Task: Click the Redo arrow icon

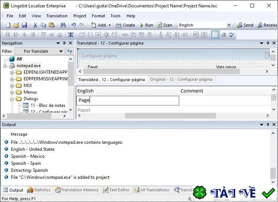Action: [x=81, y=25]
